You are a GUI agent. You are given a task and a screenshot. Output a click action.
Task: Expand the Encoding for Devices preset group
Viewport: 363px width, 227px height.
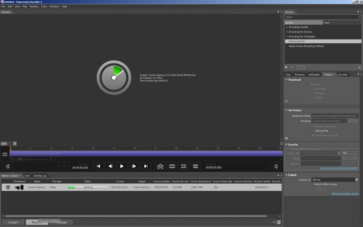tap(287, 32)
